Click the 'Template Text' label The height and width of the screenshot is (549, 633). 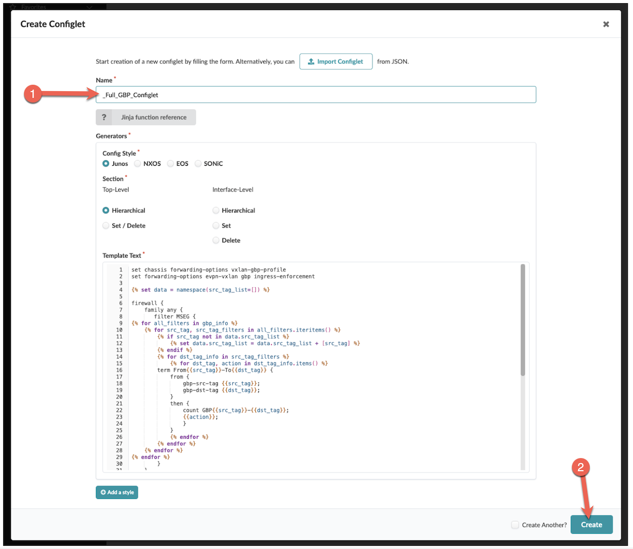(x=122, y=256)
